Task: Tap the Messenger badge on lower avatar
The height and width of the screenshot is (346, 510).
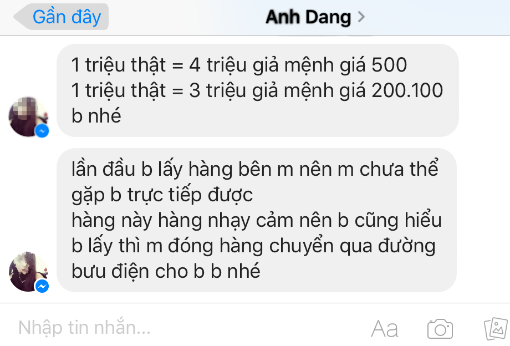Action: (42, 286)
